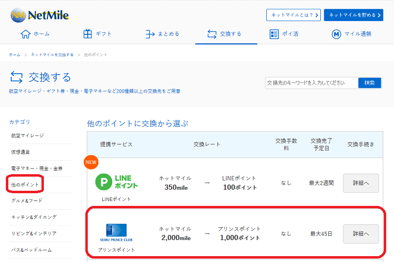Click the large 交換する heading icon
The height and width of the screenshot is (262, 394).
[x=17, y=77]
